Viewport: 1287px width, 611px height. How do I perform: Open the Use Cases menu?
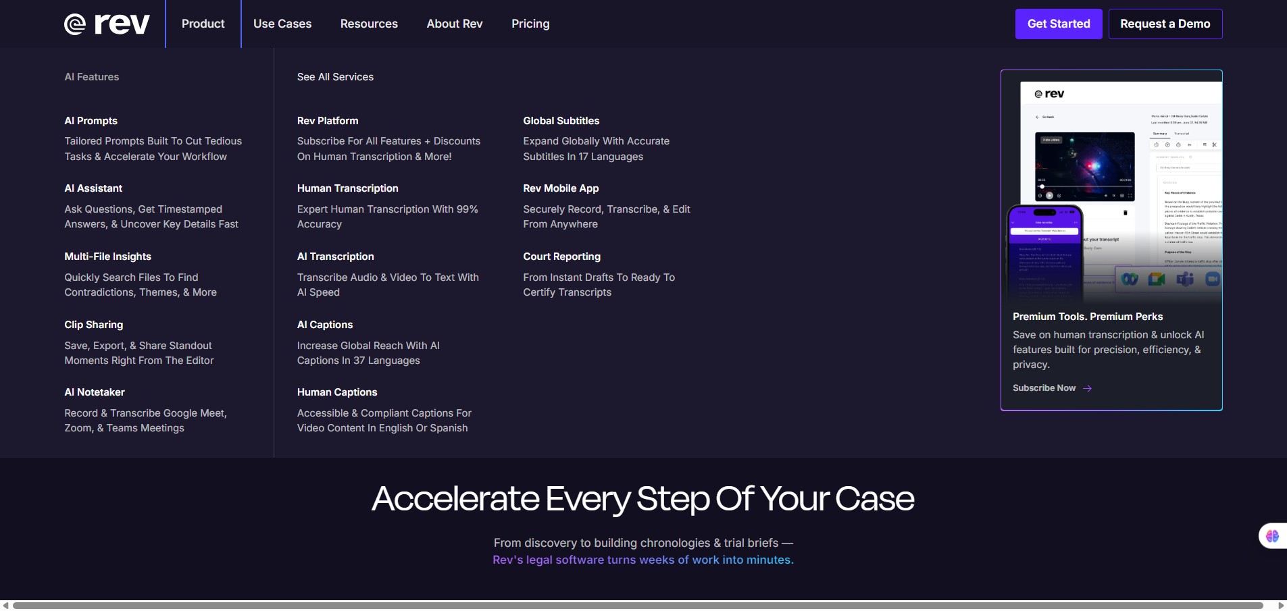pyautogui.click(x=282, y=24)
